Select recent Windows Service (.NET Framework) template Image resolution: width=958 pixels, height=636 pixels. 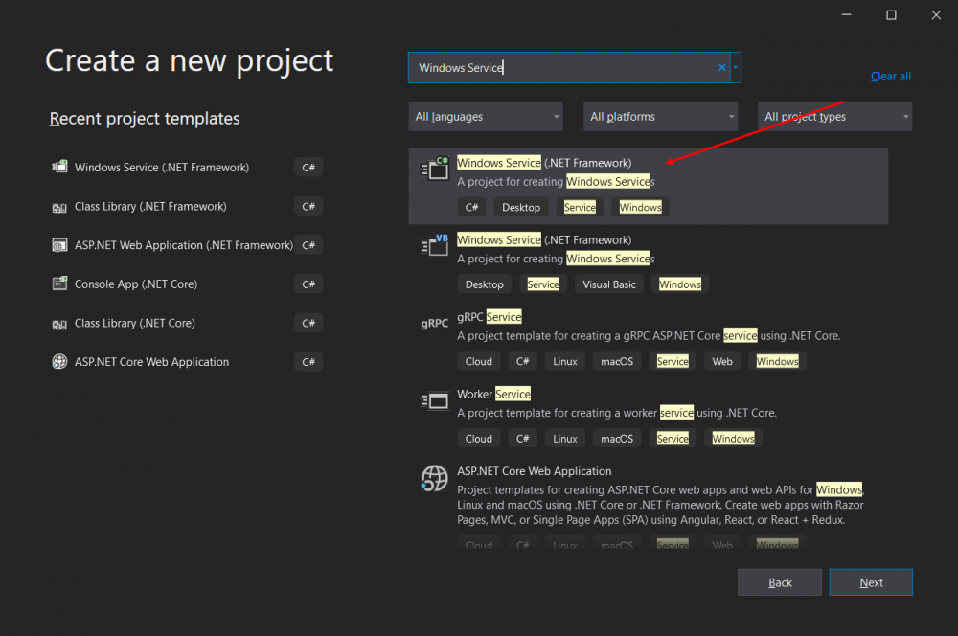click(162, 168)
